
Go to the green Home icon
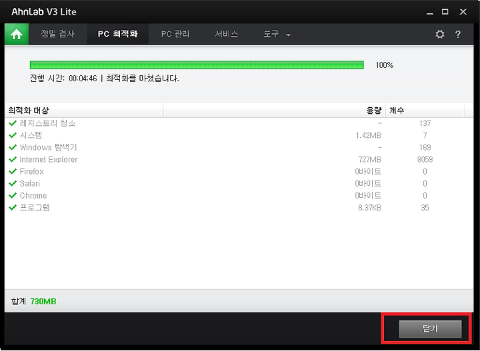17,34
